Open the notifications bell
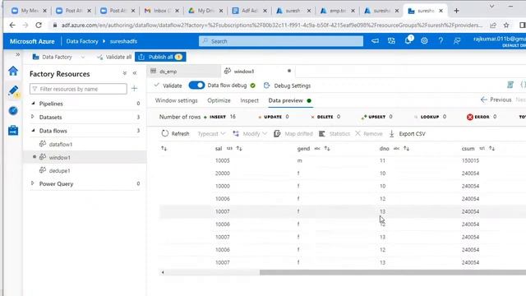 [408, 41]
